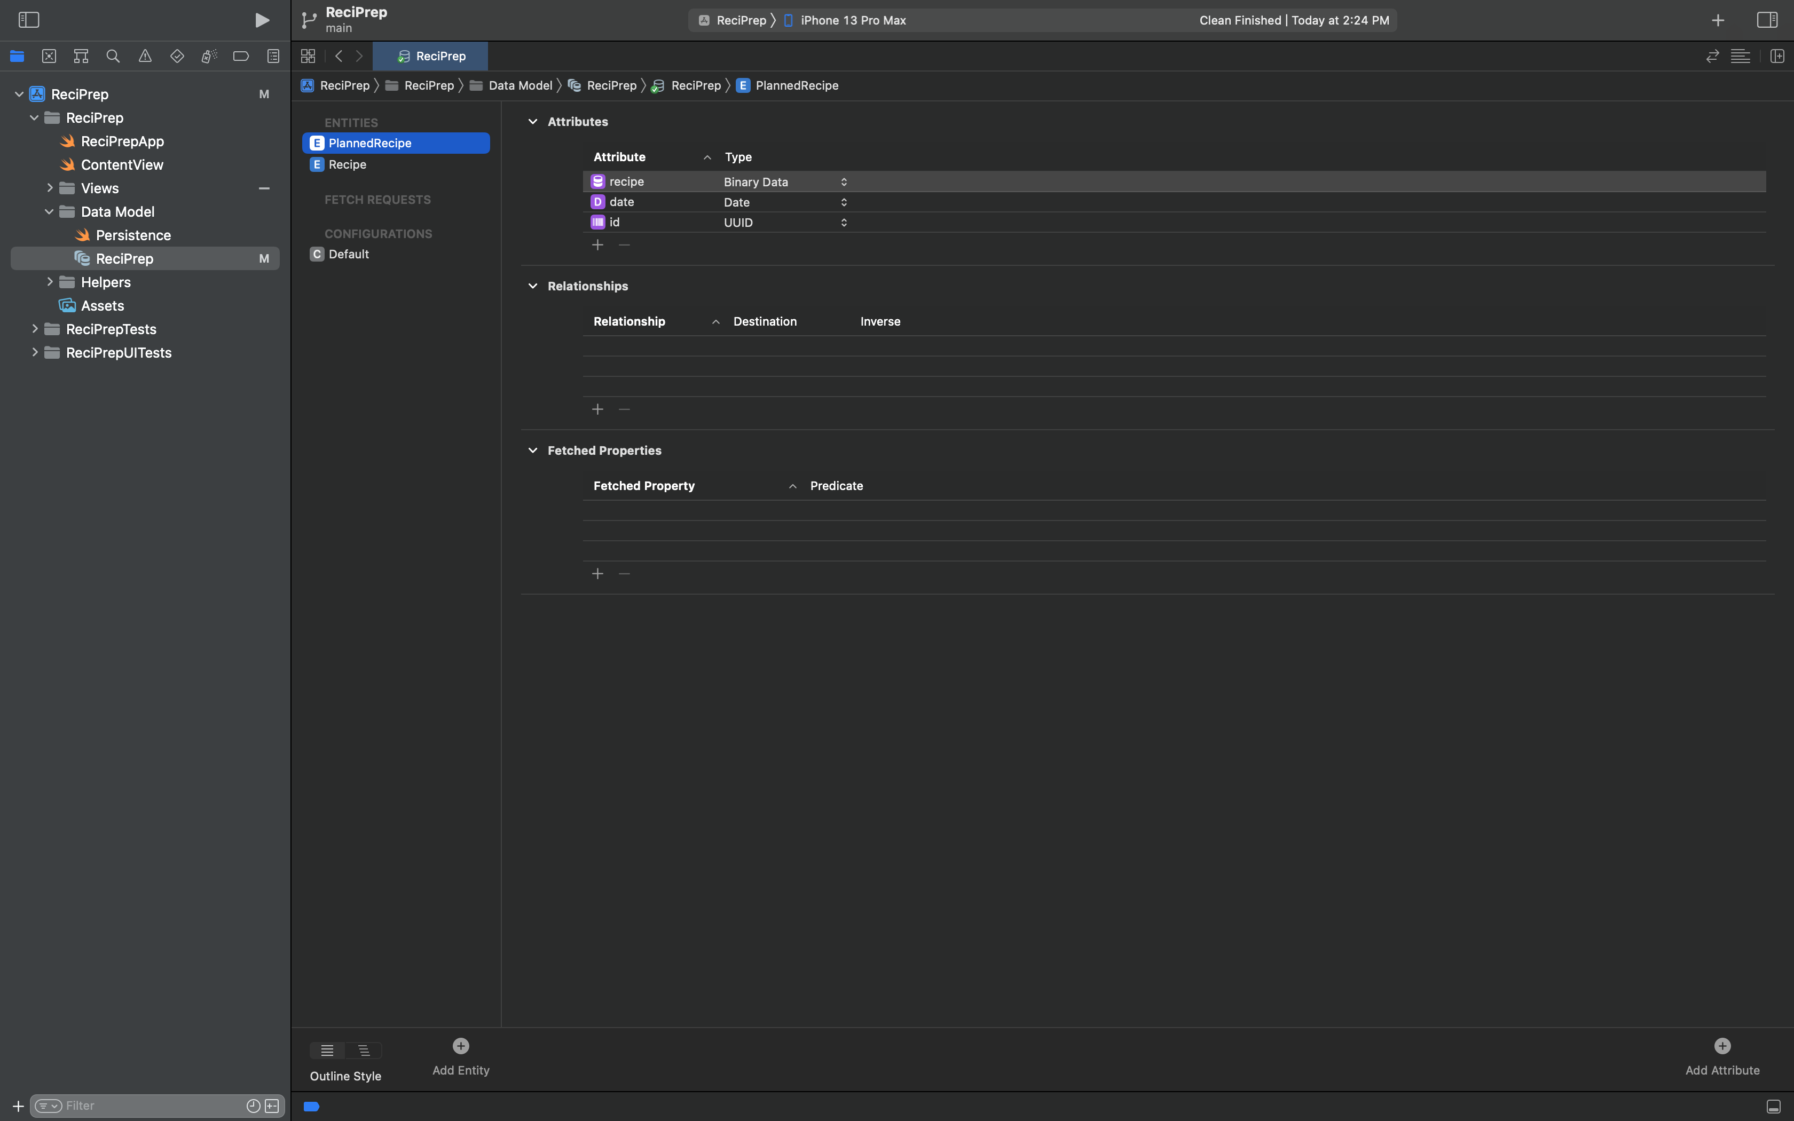Collapse the Relationships section
Image resolution: width=1794 pixels, height=1121 pixels.
coord(532,286)
